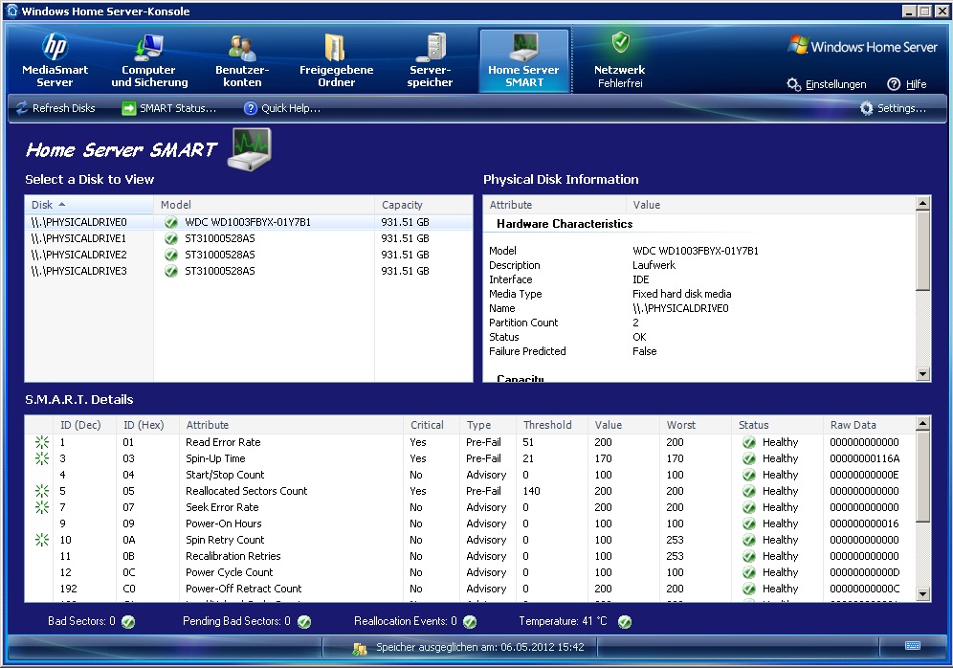Sort disk list by Capacity column
Viewport: 953px width, 668px height.
click(424, 205)
